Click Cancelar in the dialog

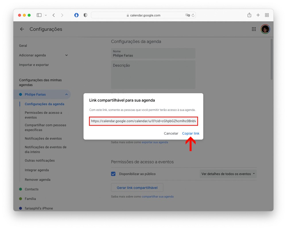[171, 133]
